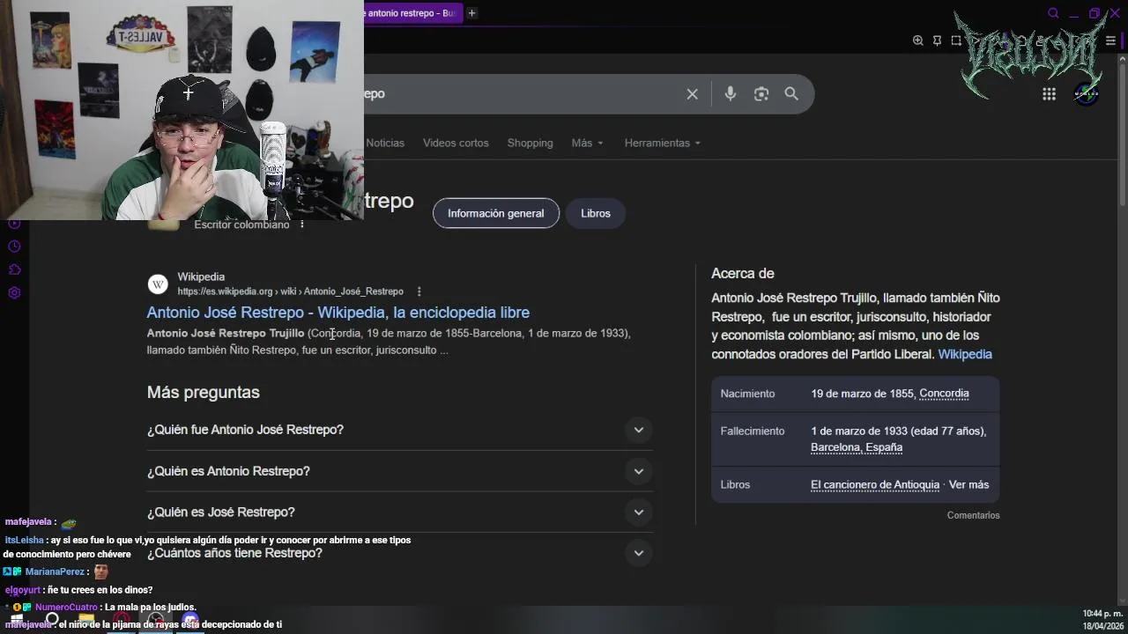Switch to the Shopping results tab
This screenshot has width=1128, height=634.
tap(530, 143)
